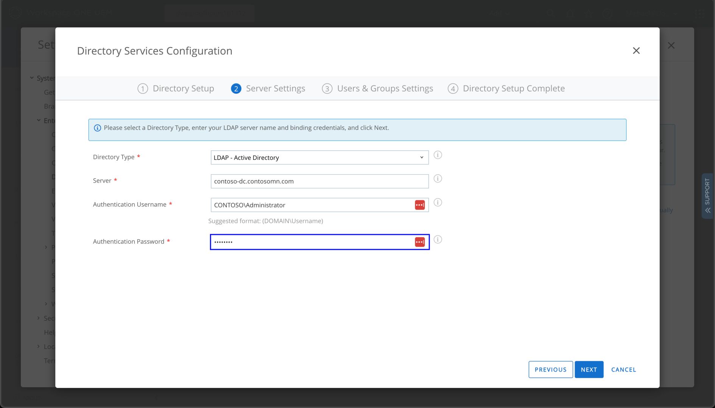This screenshot has height=408, width=715.
Task: Cancel the directory configuration
Action: click(x=623, y=369)
